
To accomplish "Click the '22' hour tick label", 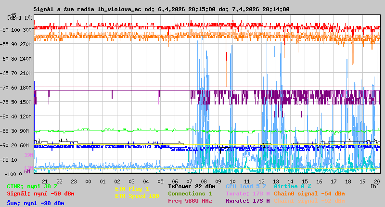I will click(x=59, y=181).
